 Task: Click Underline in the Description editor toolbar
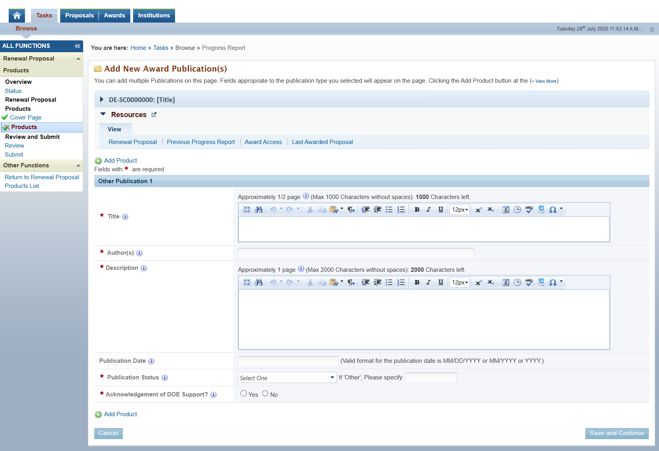click(440, 282)
